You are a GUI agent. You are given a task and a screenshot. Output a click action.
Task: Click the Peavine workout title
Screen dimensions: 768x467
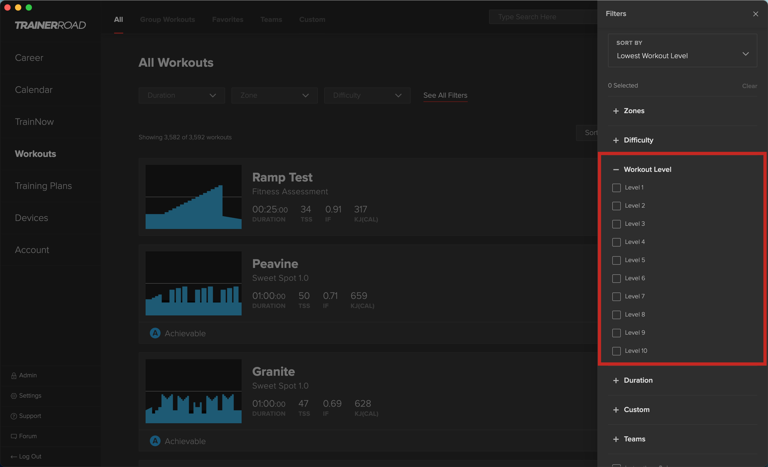tap(275, 264)
